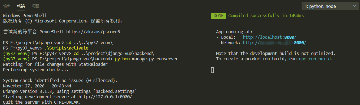This screenshot has height=105, width=360.
Task: Focus the right terminal pane's 'App running at:' text
Action: pyautogui.click(x=234, y=32)
